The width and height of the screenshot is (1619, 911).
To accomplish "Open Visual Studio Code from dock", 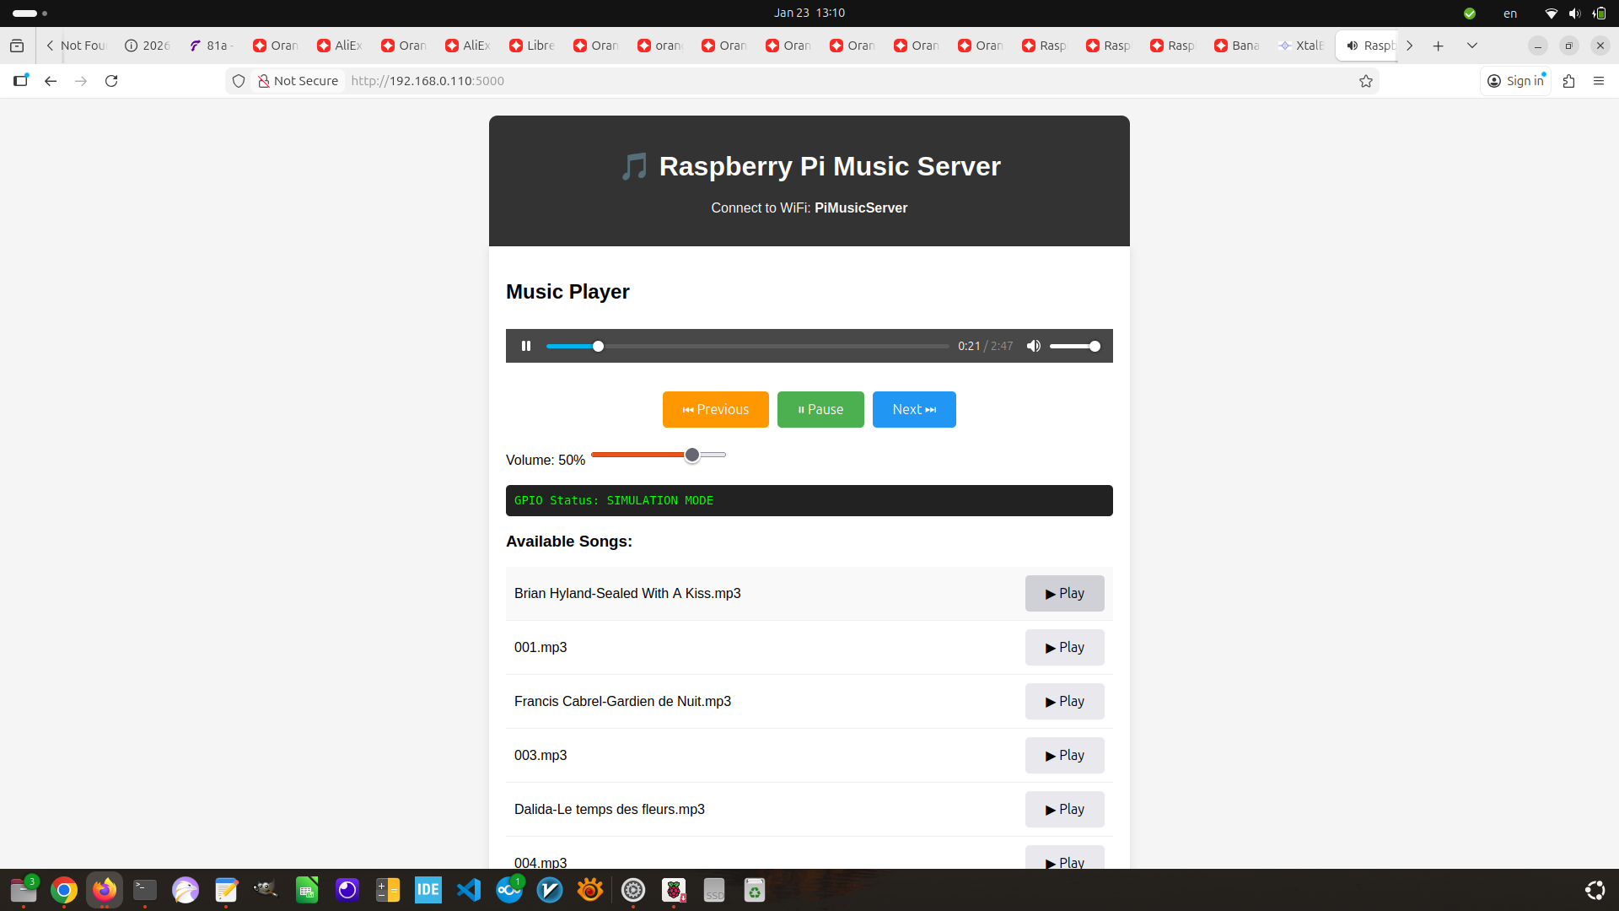I will pyautogui.click(x=469, y=890).
